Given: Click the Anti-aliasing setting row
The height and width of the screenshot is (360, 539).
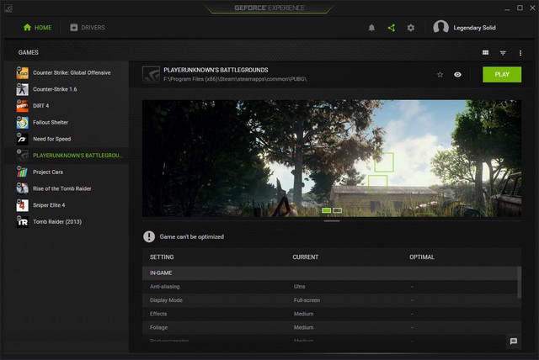Looking at the screenshot, I should (x=330, y=287).
